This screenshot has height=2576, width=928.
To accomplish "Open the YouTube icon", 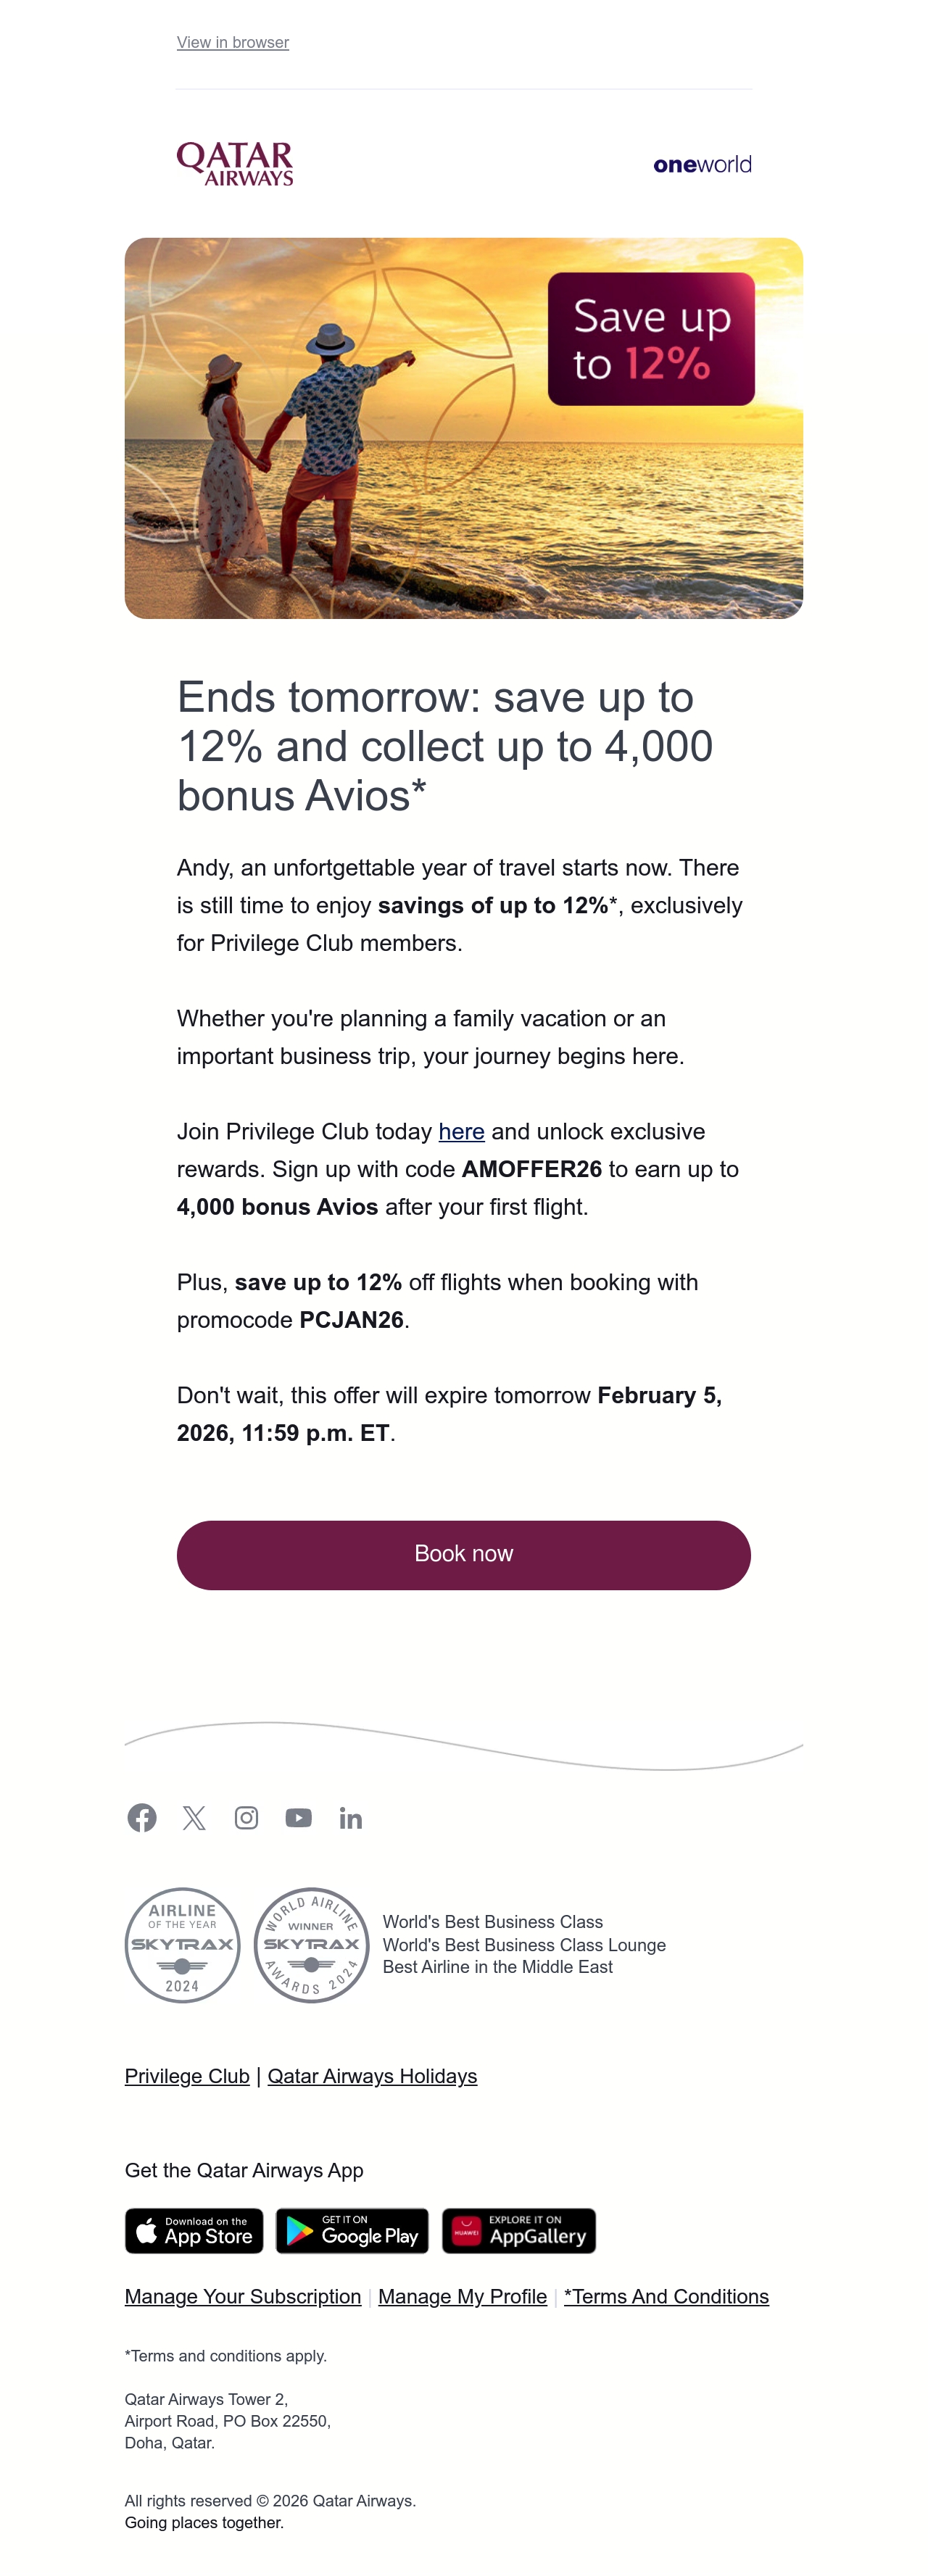I will 298,1817.
